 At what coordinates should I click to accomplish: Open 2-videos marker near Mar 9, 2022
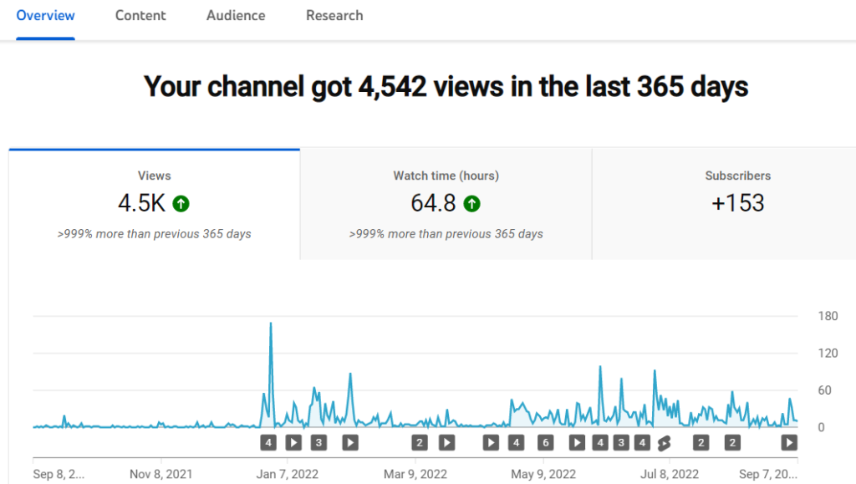[420, 442]
